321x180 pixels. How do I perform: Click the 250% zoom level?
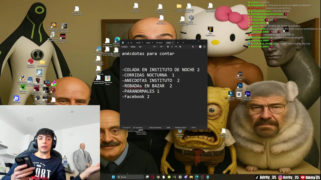point(168,127)
